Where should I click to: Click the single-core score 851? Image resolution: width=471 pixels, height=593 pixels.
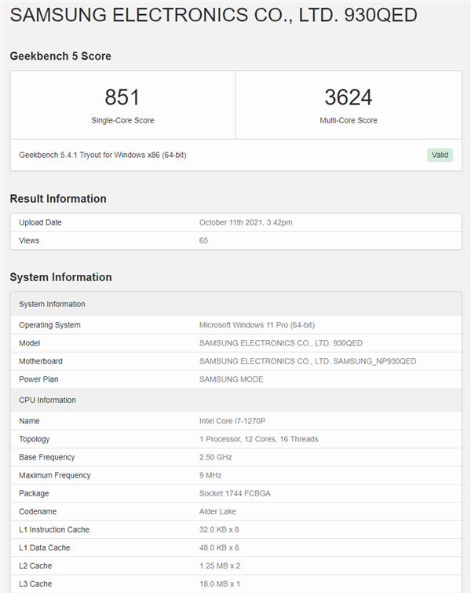pos(122,97)
